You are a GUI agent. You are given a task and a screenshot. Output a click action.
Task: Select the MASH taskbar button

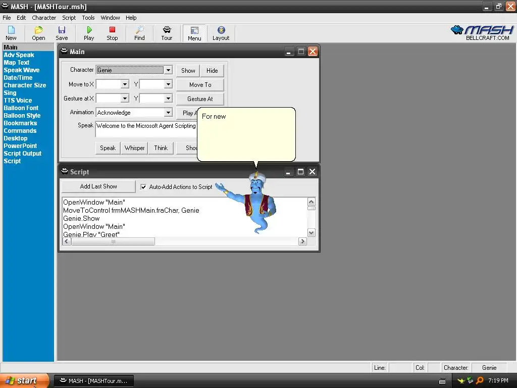tap(94, 381)
